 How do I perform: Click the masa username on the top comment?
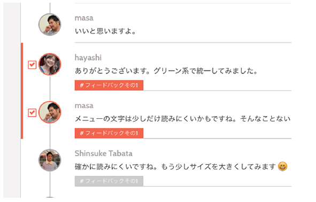coord(84,18)
